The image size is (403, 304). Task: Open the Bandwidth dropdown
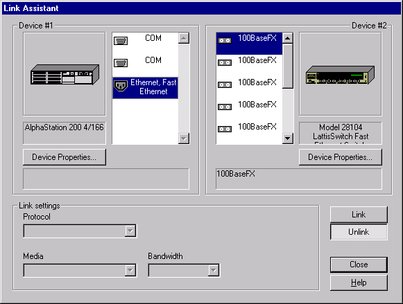coord(214,270)
